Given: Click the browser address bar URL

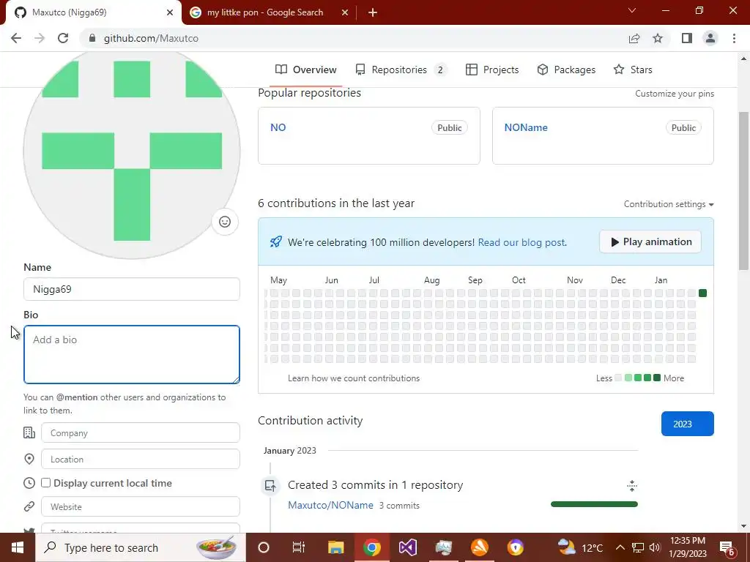Looking at the screenshot, I should (151, 38).
